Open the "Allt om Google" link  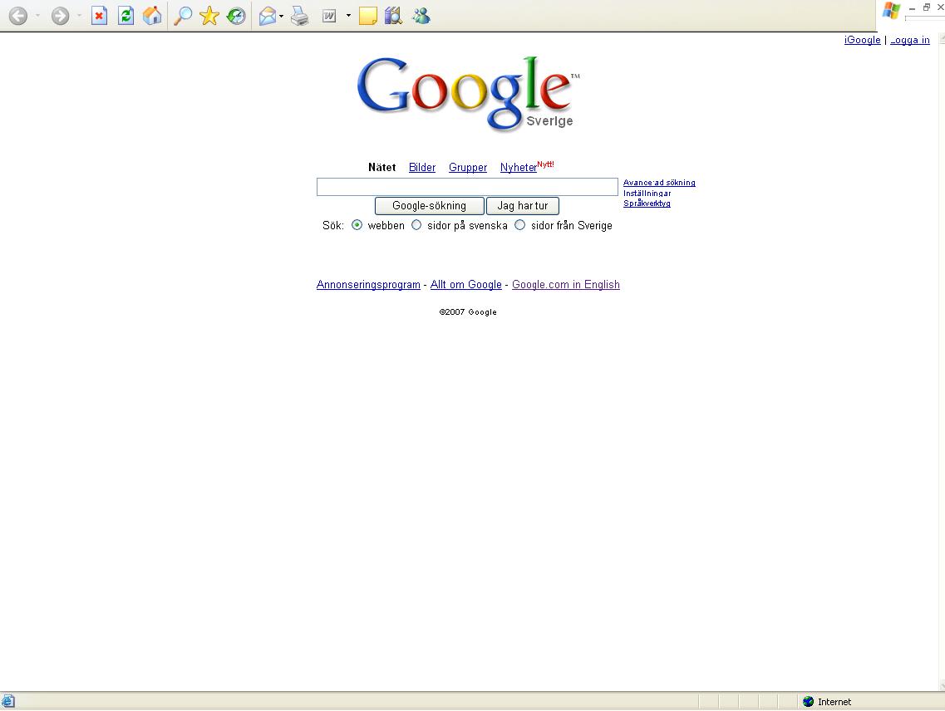tap(466, 284)
